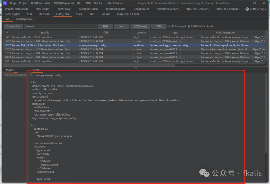Select row 8252 Fanwei OA E-Office Information Disclosure
This screenshot has width=270, height=184.
tap(134, 45)
